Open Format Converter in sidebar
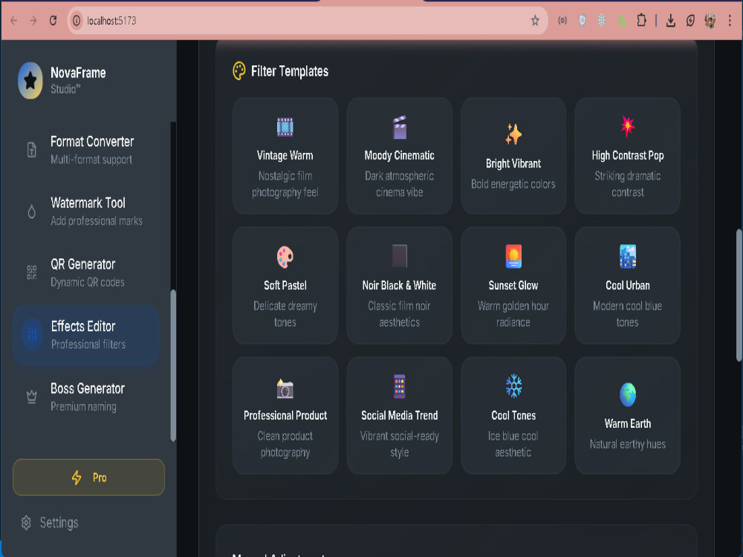The image size is (743, 557). point(86,150)
